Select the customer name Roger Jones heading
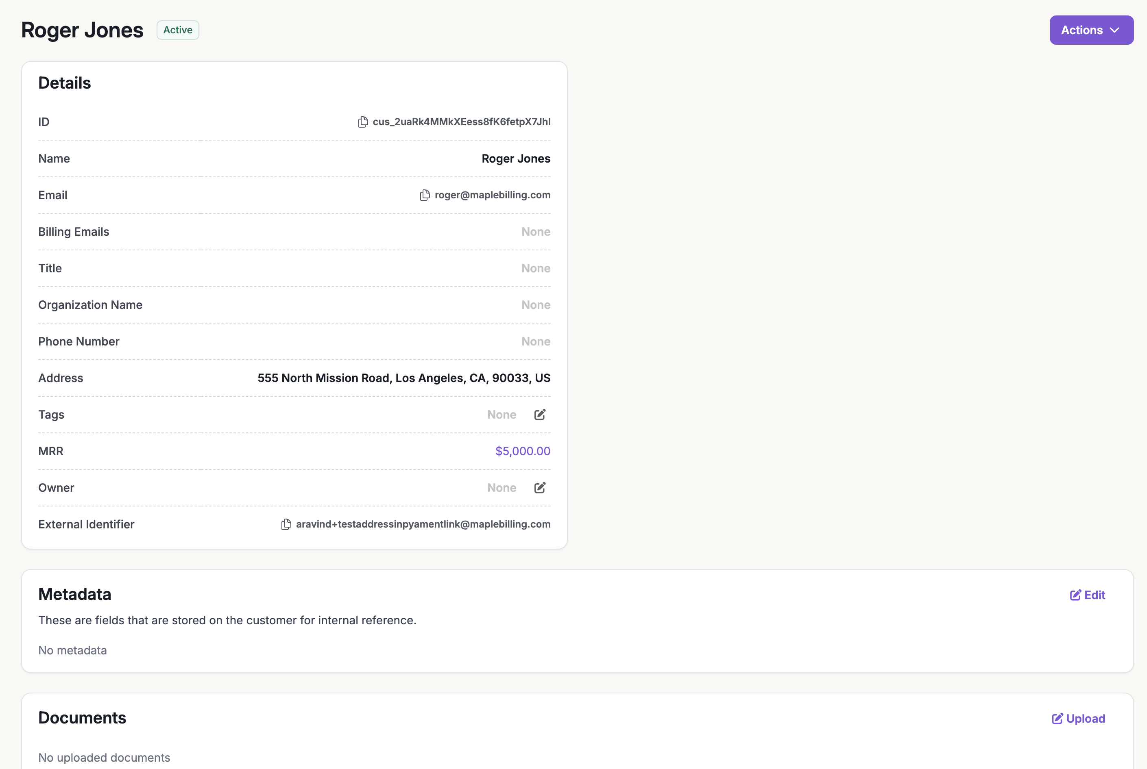 pos(82,30)
